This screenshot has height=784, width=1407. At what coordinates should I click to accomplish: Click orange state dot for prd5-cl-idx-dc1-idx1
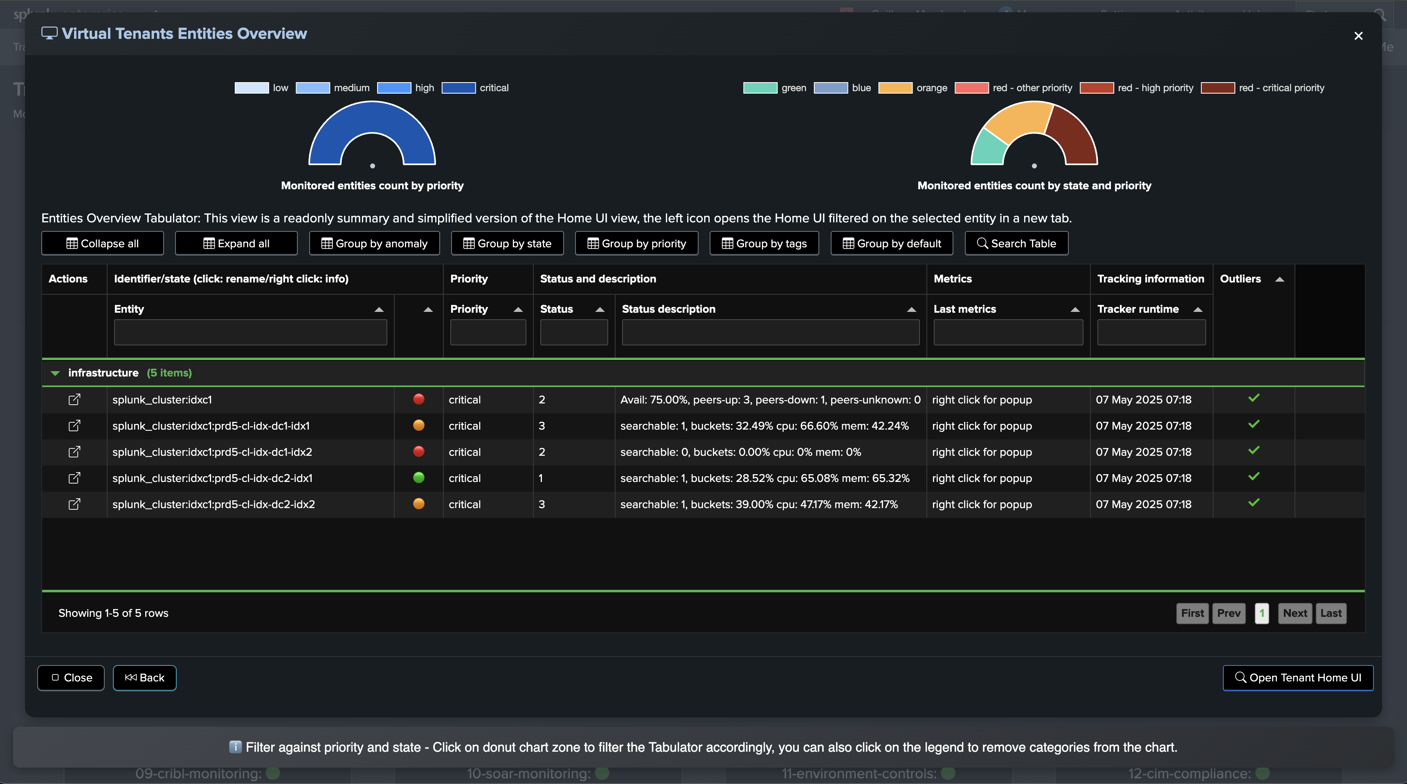pos(419,425)
